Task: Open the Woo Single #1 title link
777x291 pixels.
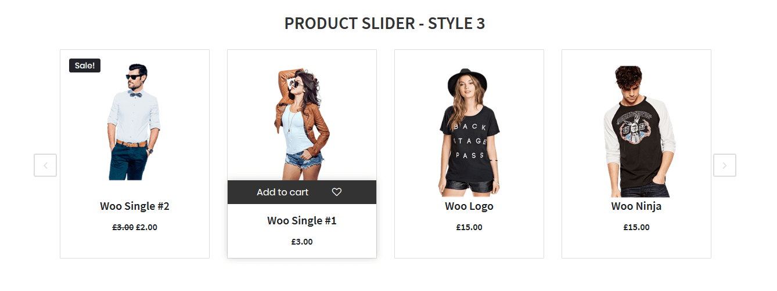Action: click(302, 220)
